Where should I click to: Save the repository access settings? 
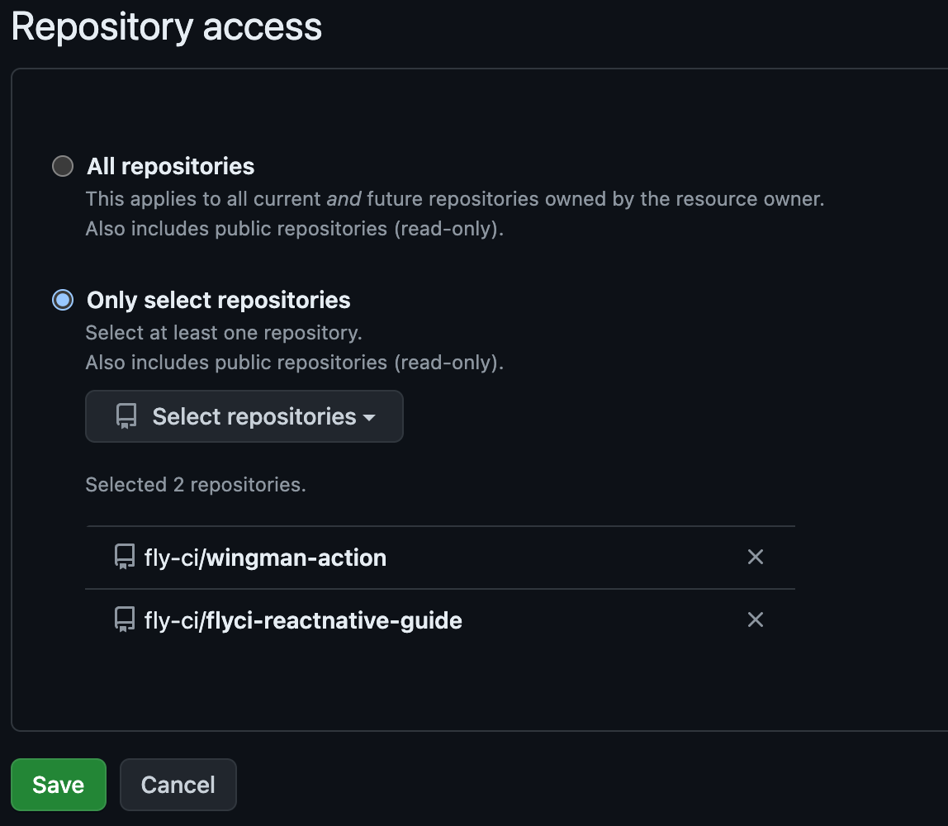pos(59,785)
